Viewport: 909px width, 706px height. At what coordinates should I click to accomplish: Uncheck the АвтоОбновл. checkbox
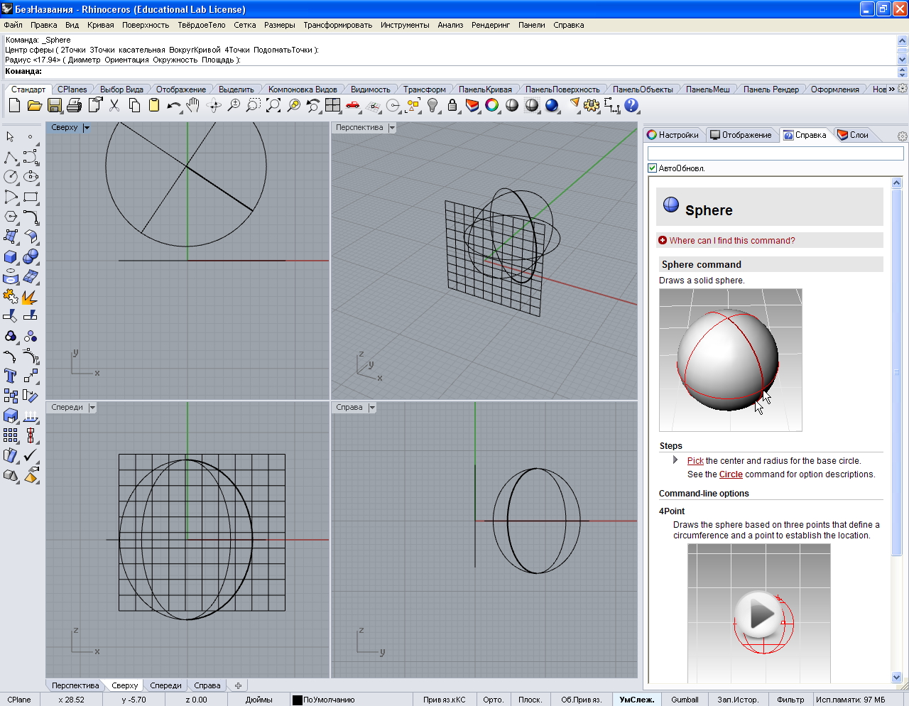(x=653, y=168)
